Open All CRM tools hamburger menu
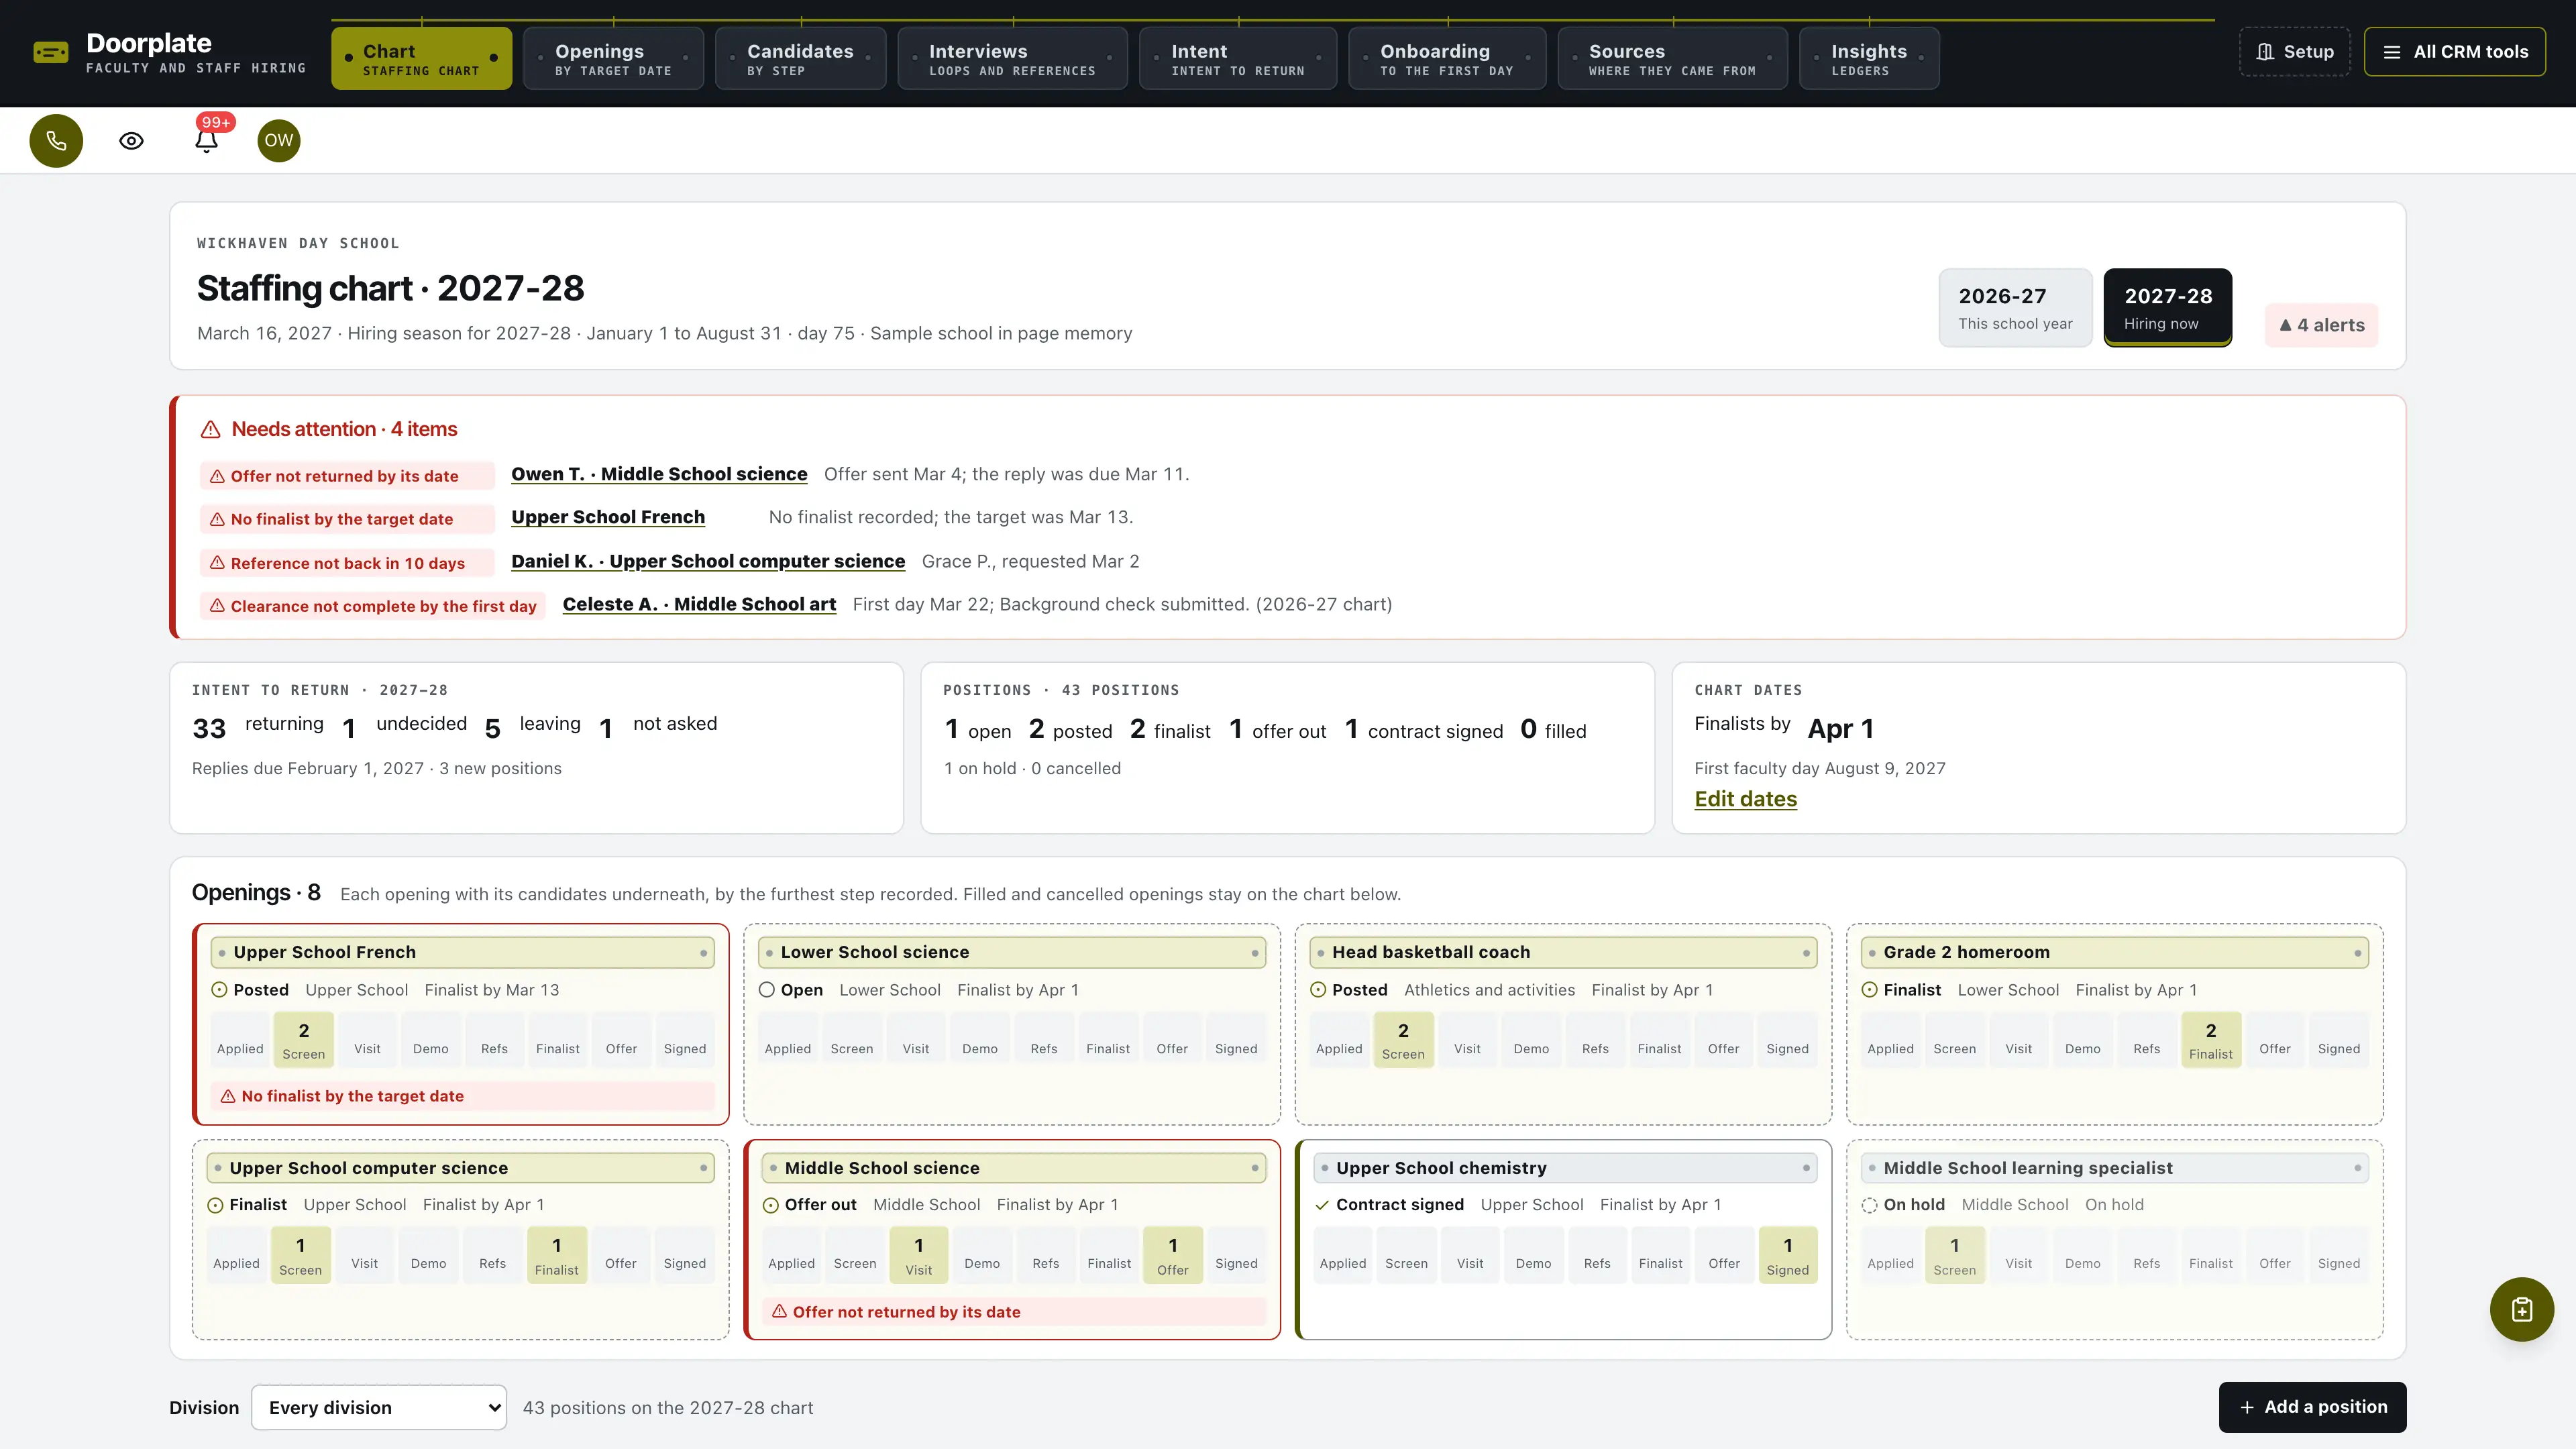The height and width of the screenshot is (1449, 2576). coord(2454,52)
